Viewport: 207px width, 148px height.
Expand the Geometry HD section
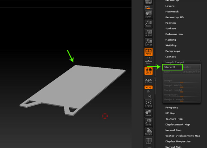(174, 17)
